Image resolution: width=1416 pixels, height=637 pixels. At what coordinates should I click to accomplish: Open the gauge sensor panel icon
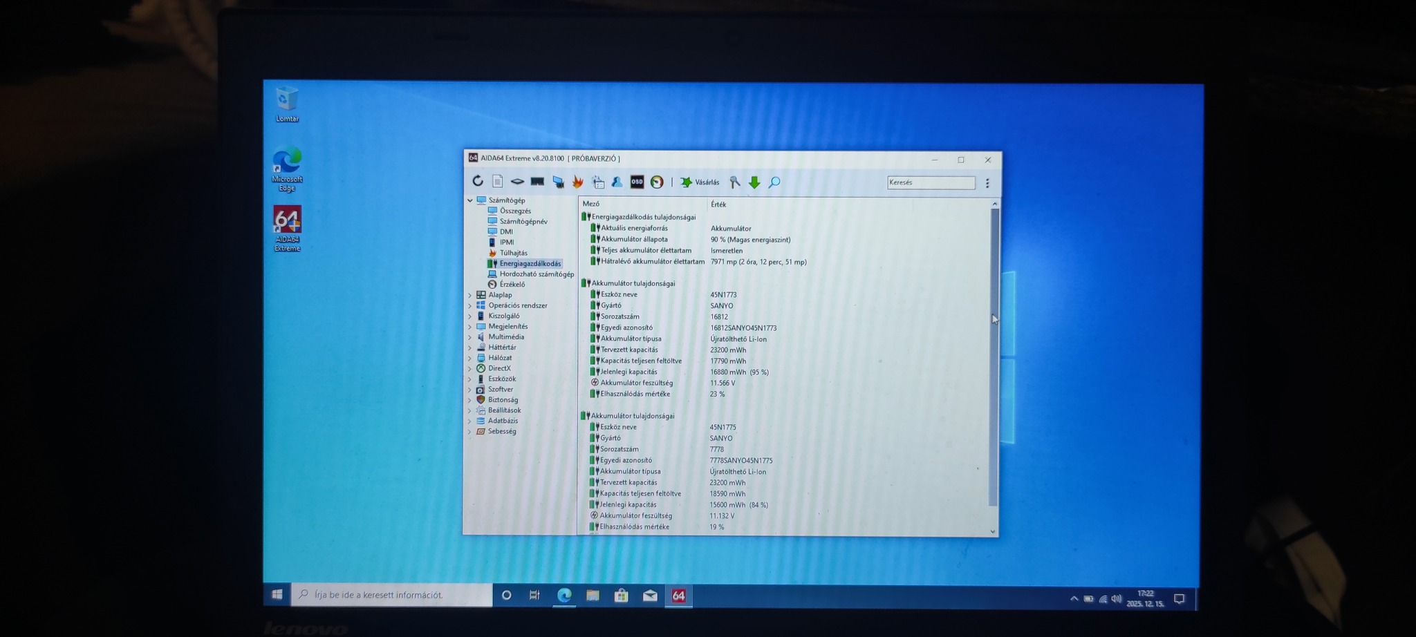tap(657, 182)
